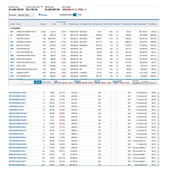
Task: Open VET 06/17/2022 25.00 C option link
Action: [x=17, y=165]
